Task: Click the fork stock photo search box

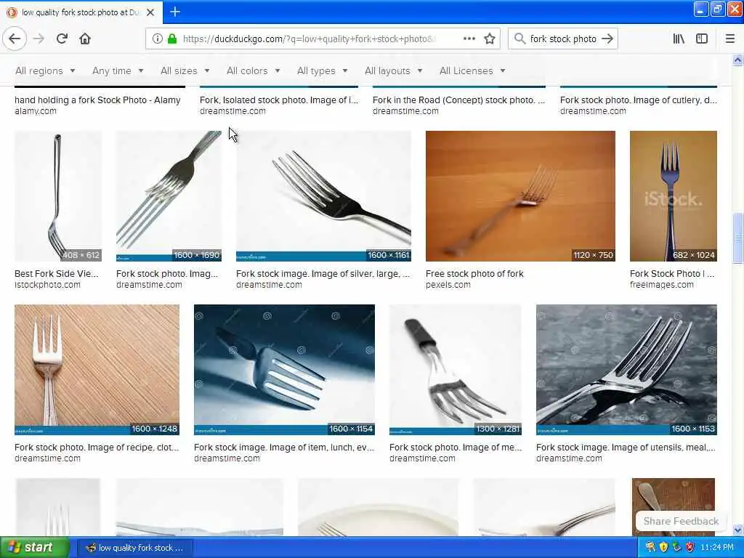Action: 563,39
